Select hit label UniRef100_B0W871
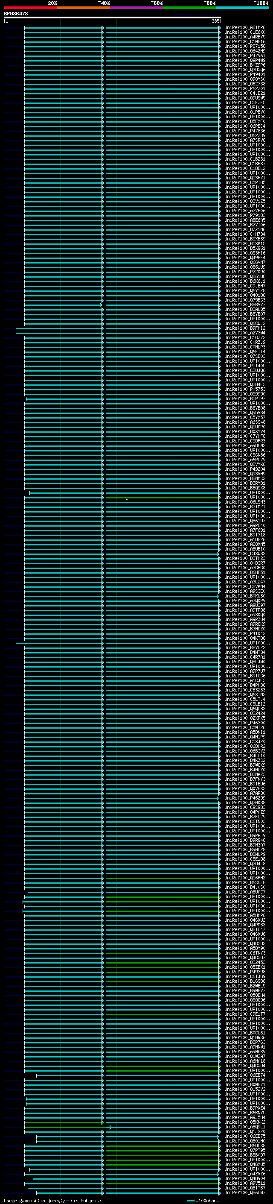The height and width of the screenshot is (1204, 273). (245, 1085)
